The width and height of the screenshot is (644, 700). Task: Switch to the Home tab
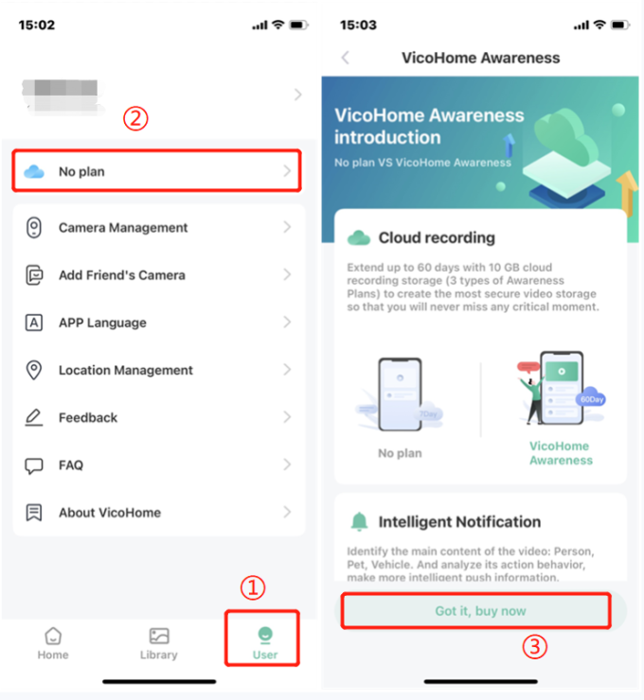[x=53, y=643]
